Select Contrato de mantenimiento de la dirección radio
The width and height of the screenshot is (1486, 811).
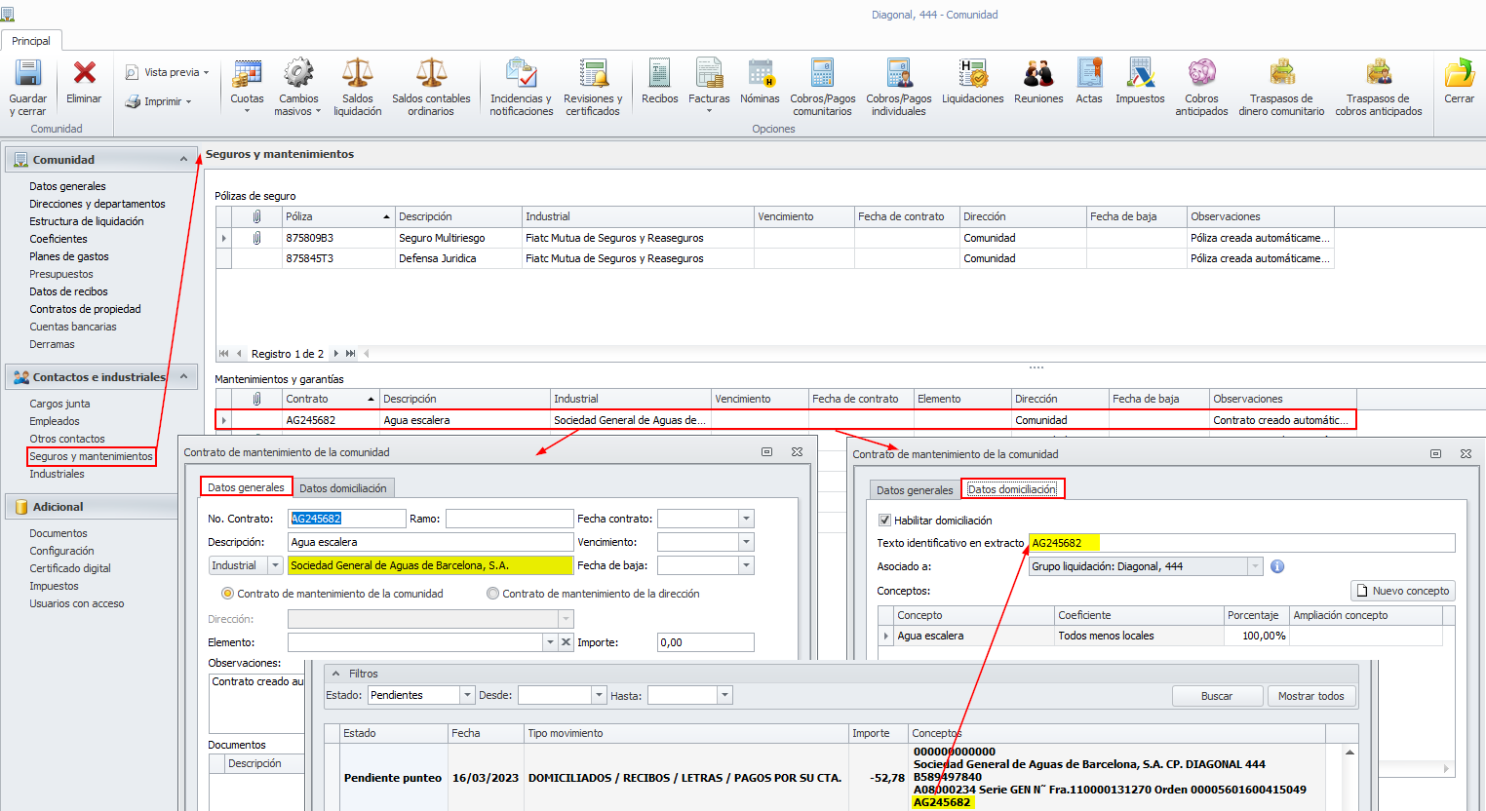492,594
